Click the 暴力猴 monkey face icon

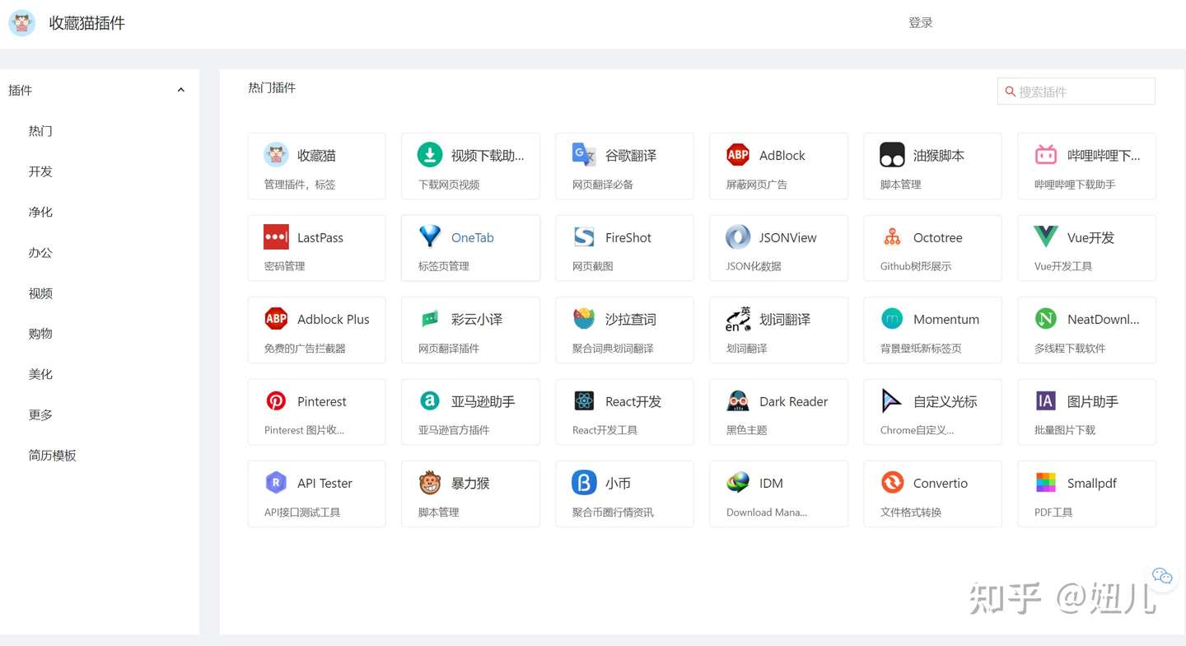click(430, 482)
